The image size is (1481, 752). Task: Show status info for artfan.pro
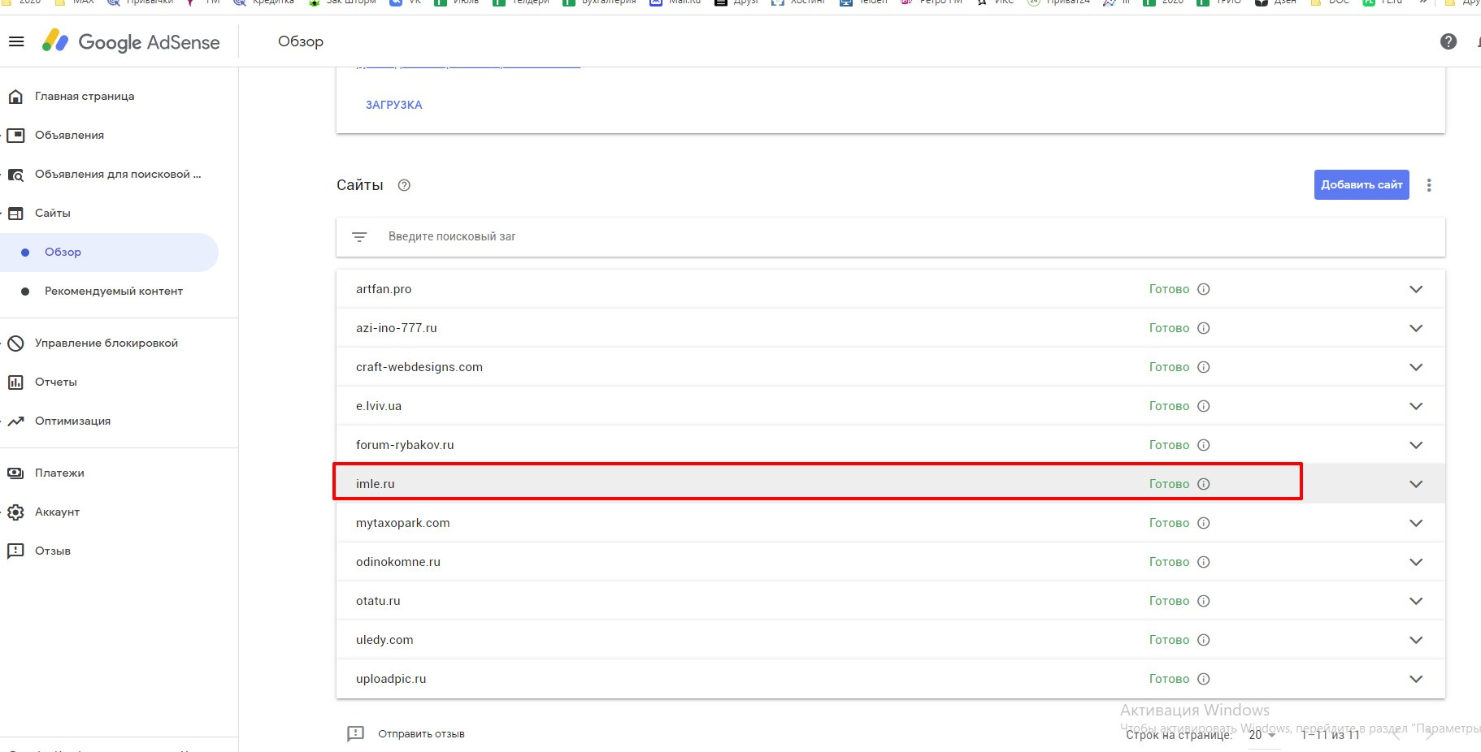tap(1204, 289)
